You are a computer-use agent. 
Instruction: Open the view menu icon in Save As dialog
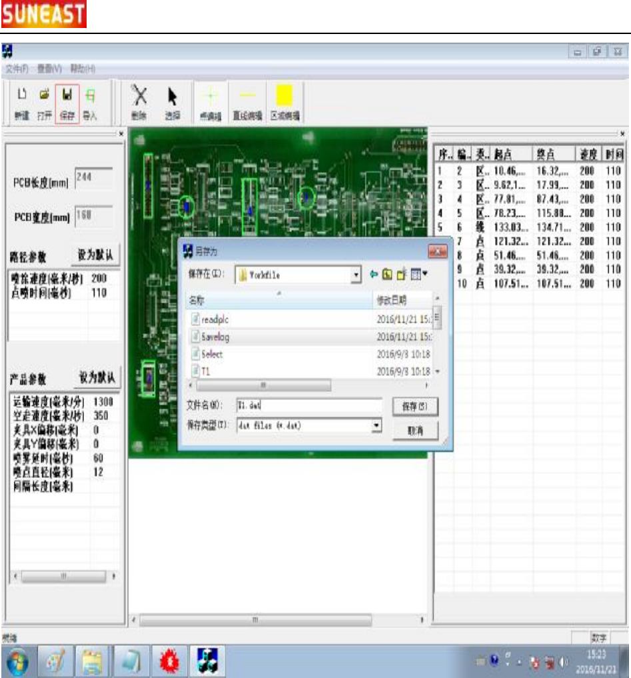[419, 274]
